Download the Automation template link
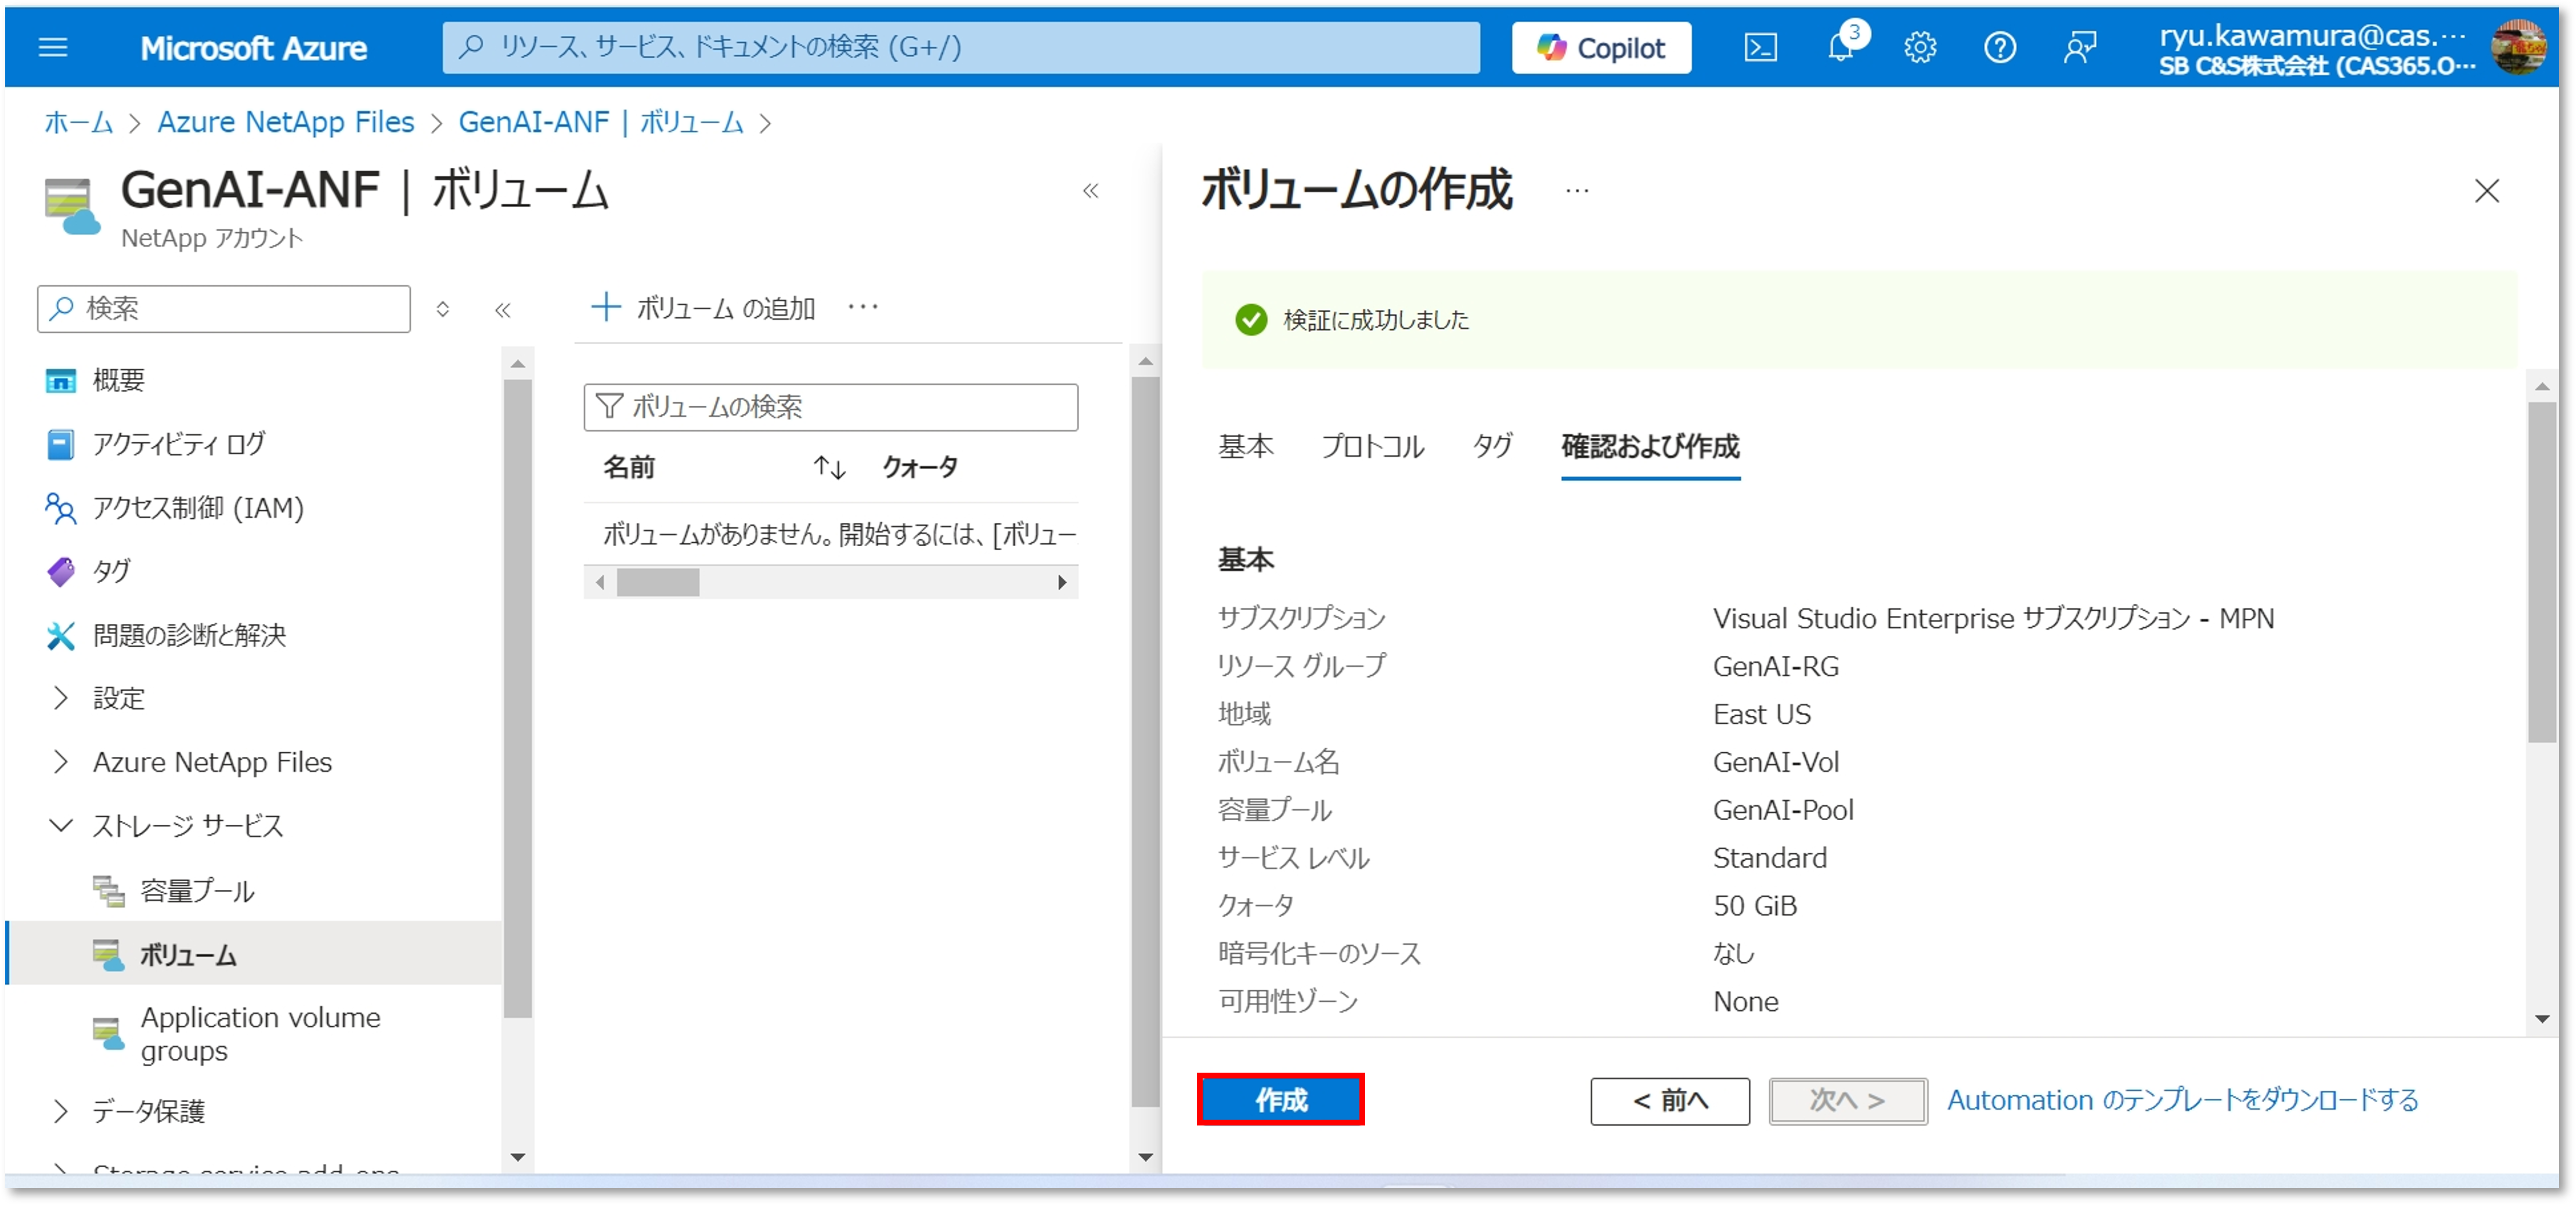 pyautogui.click(x=2182, y=1100)
